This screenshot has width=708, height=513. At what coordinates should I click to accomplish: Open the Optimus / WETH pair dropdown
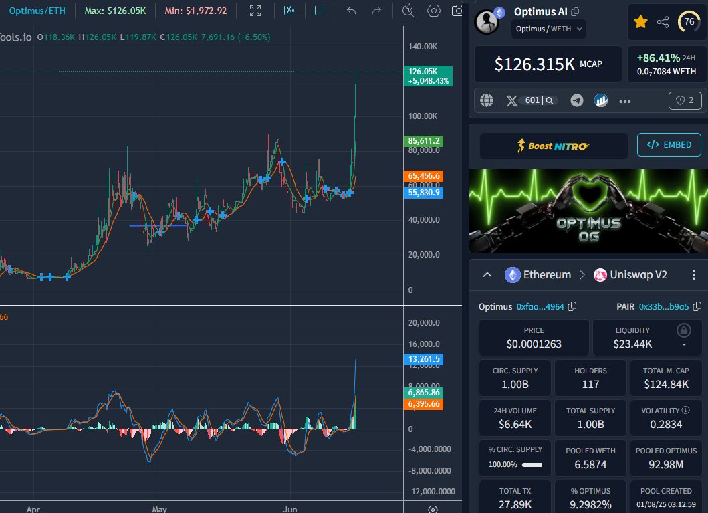(x=549, y=29)
